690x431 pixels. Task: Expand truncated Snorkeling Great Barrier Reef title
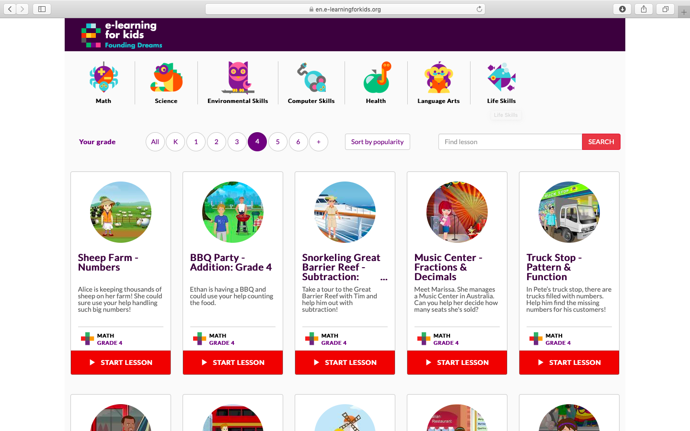click(x=384, y=278)
